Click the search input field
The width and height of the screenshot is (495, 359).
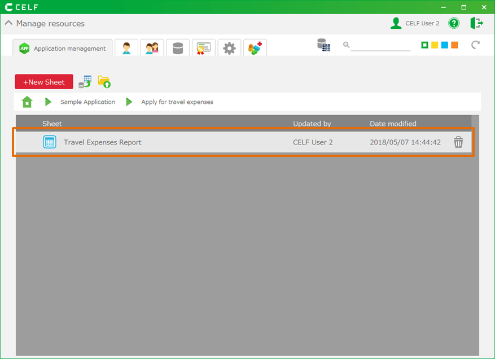click(x=380, y=45)
